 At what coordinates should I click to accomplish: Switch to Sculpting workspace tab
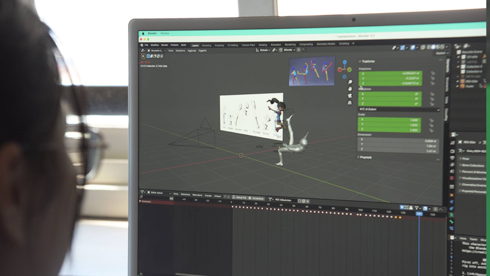coord(219,45)
